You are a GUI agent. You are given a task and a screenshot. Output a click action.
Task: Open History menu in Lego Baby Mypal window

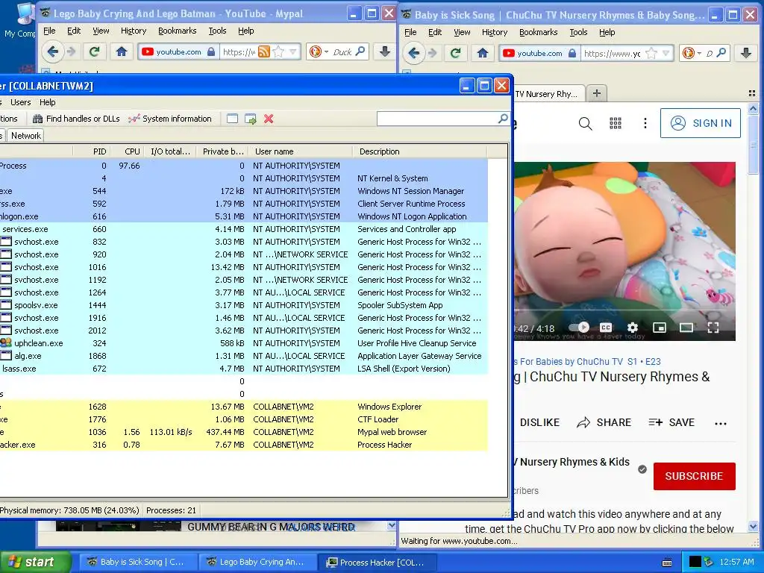(x=134, y=31)
